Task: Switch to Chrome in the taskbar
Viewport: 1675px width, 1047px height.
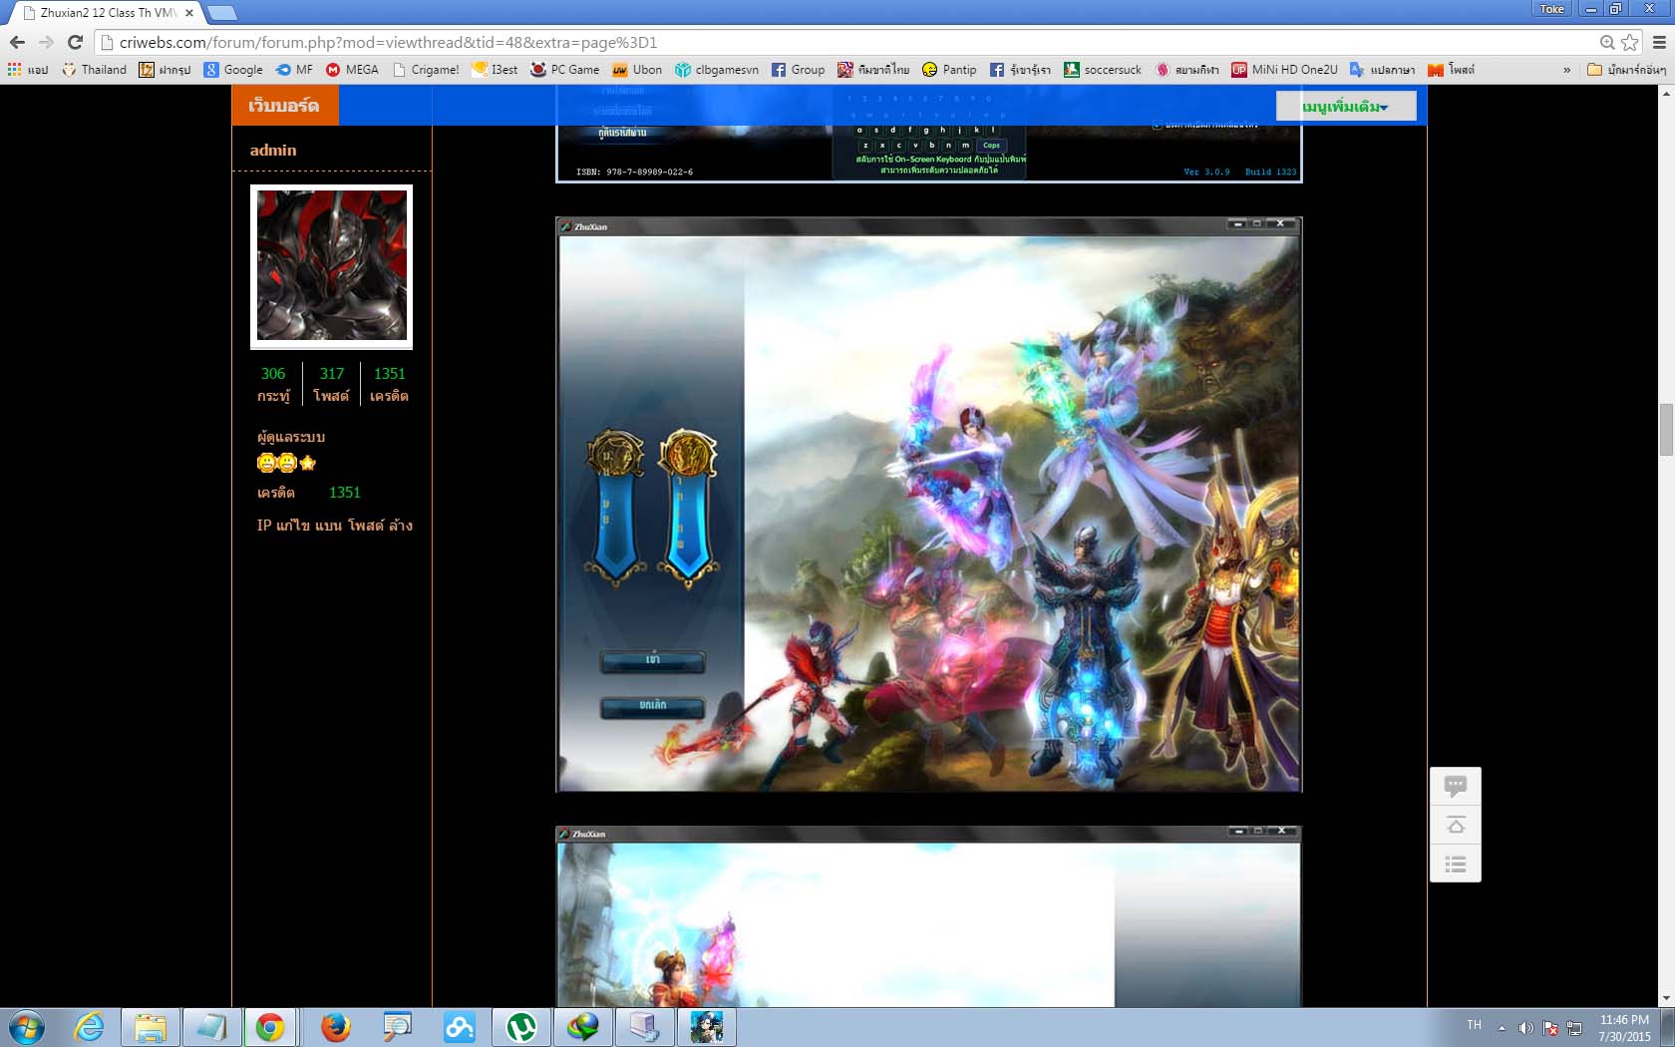Action: click(x=270, y=1027)
